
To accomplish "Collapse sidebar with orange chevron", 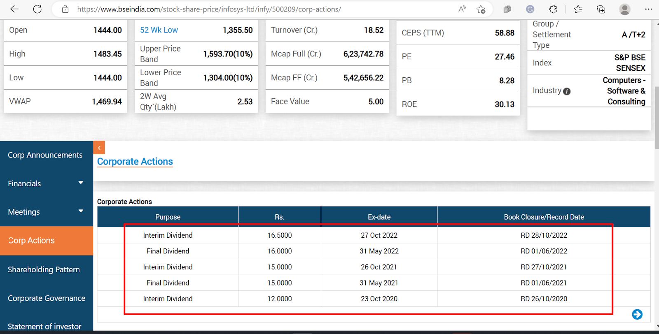I will click(x=99, y=148).
